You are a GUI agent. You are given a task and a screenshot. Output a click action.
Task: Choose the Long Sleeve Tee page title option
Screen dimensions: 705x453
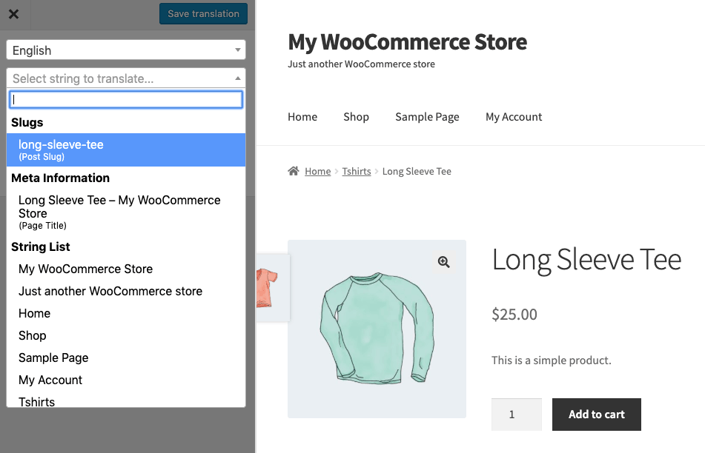[126, 212]
